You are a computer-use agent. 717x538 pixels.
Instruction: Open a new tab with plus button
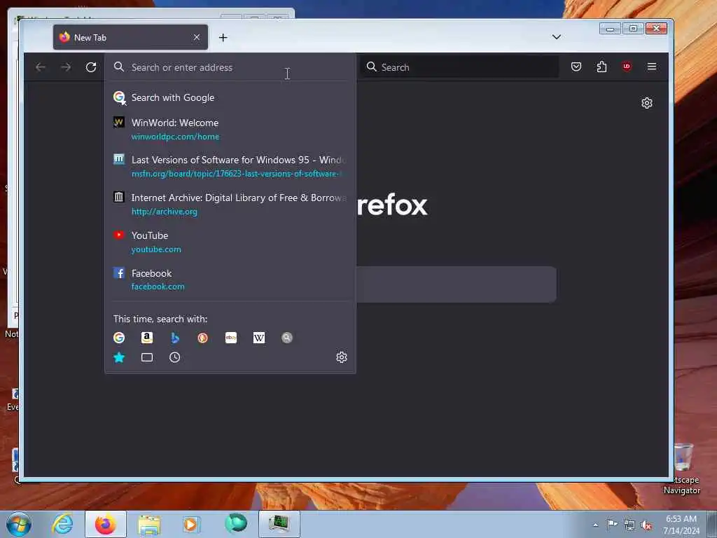(223, 38)
